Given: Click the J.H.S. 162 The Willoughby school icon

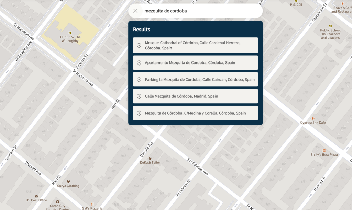Looking at the screenshot, I should click(x=70, y=33).
